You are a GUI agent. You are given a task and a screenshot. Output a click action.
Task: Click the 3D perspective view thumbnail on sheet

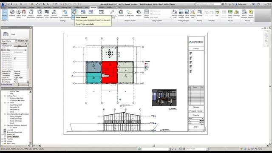pyautogui.click(x=164, y=98)
